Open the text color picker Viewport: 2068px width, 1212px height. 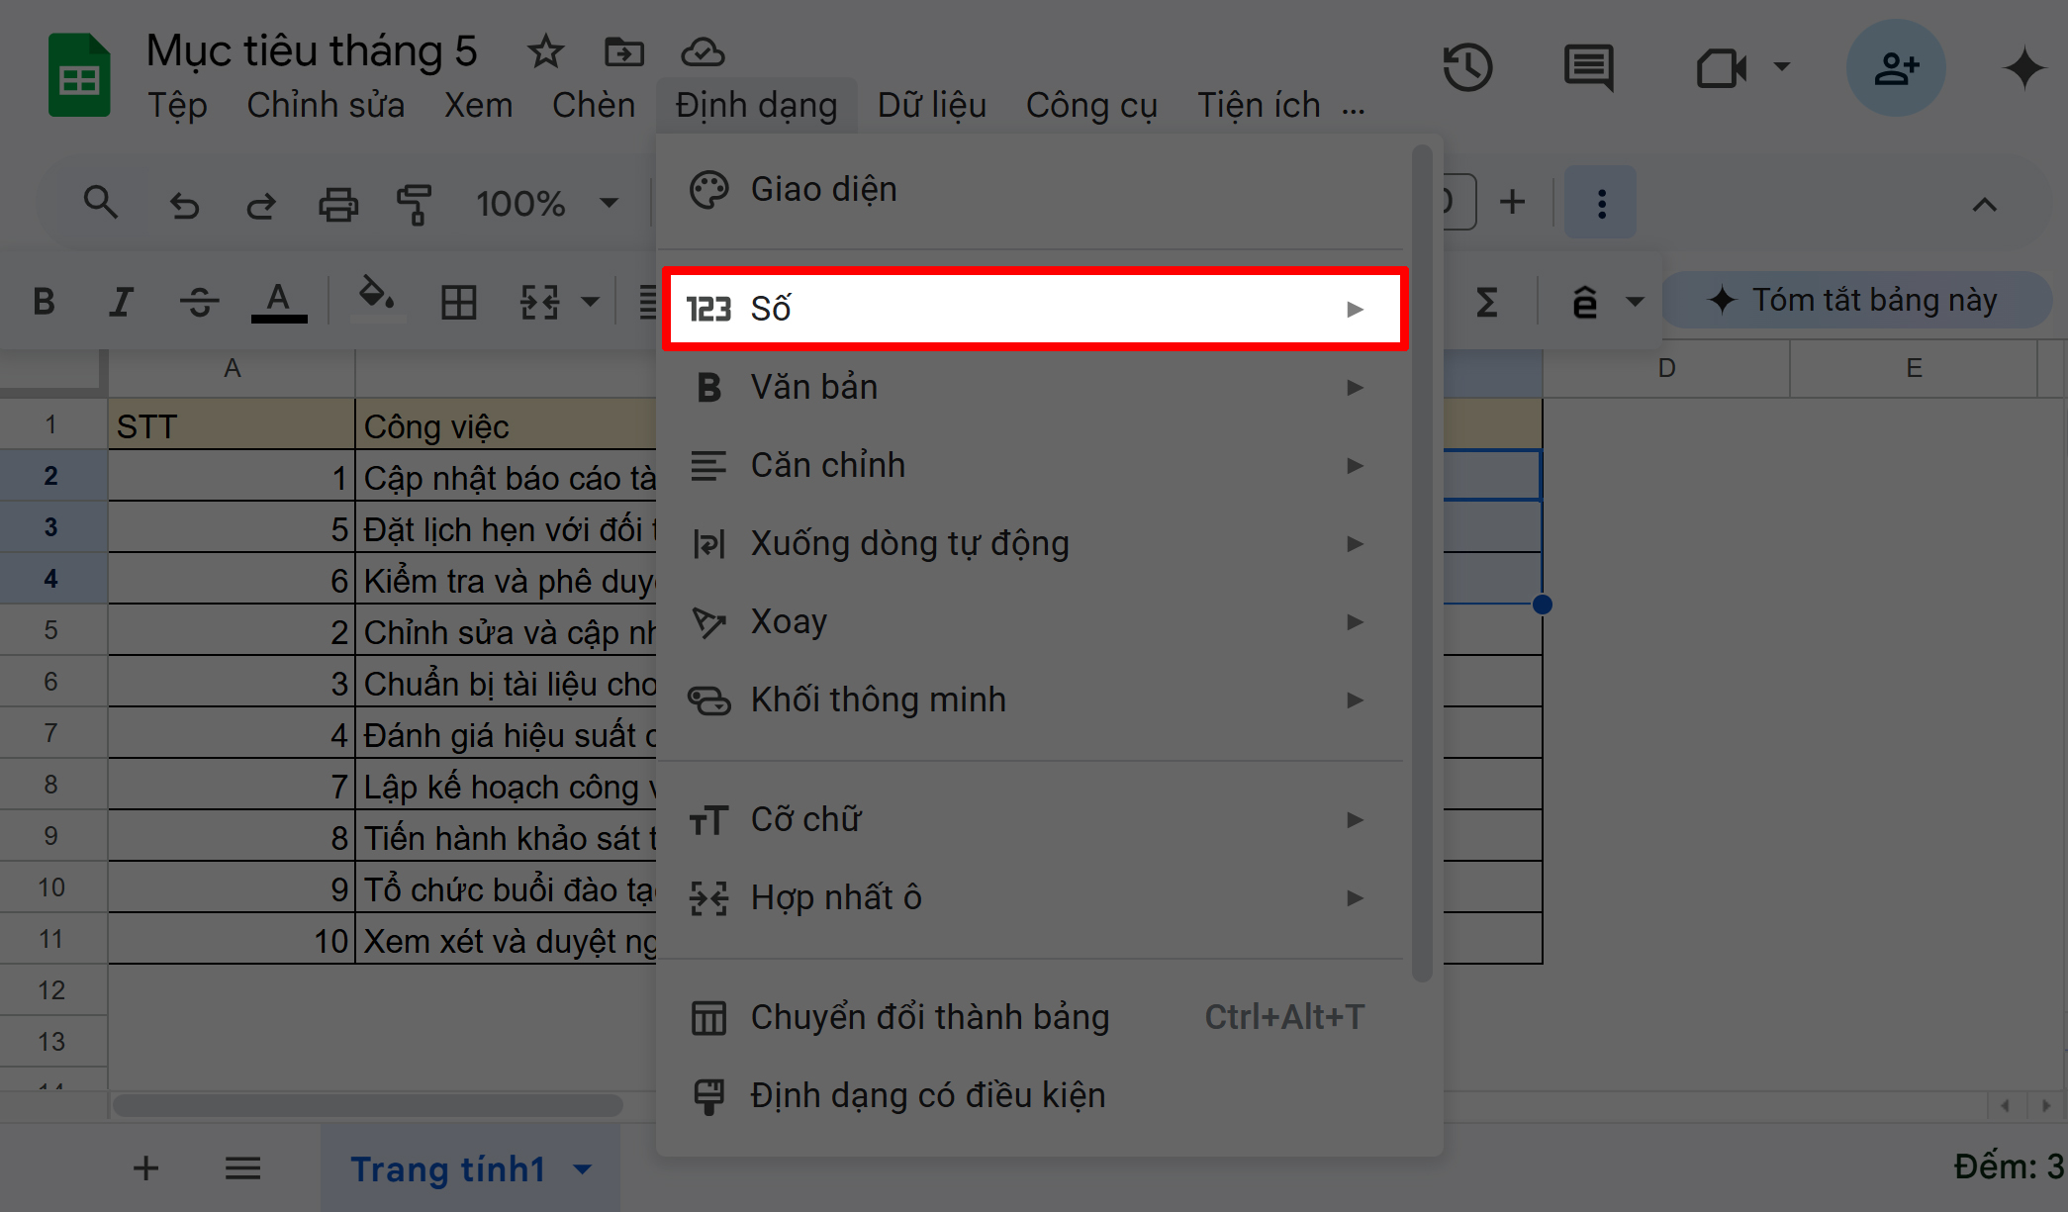[278, 302]
